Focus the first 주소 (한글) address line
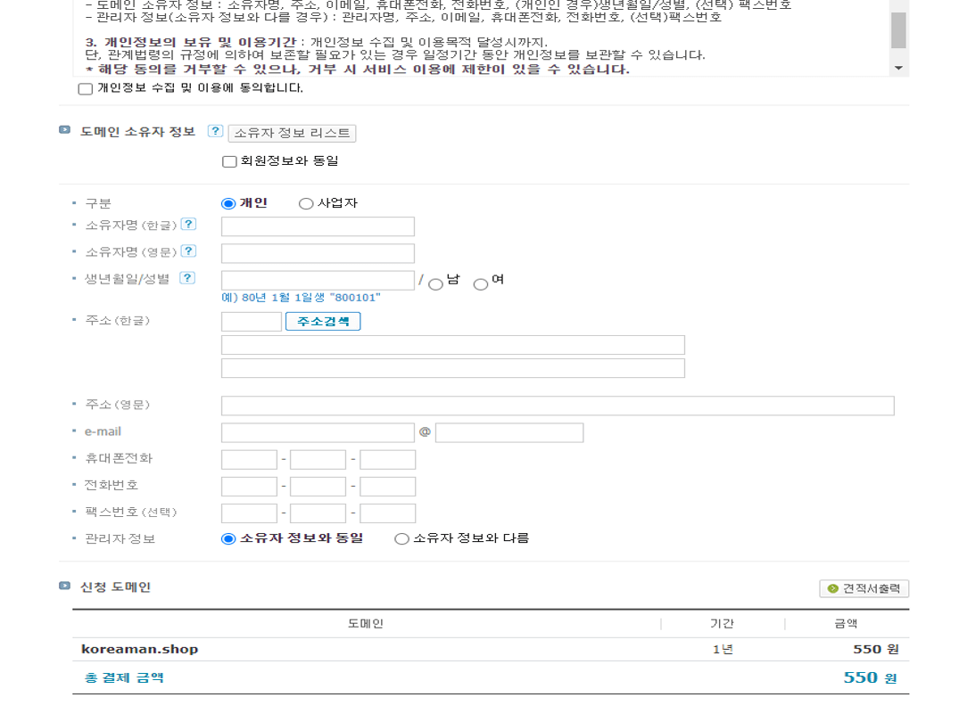This screenshot has width=967, height=722. [452, 345]
